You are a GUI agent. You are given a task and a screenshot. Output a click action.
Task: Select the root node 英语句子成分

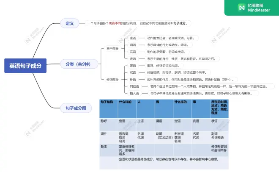(x=25, y=66)
